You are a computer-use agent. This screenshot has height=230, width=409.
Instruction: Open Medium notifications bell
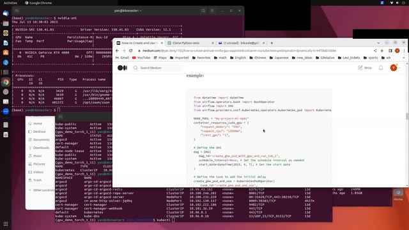click(x=381, y=68)
